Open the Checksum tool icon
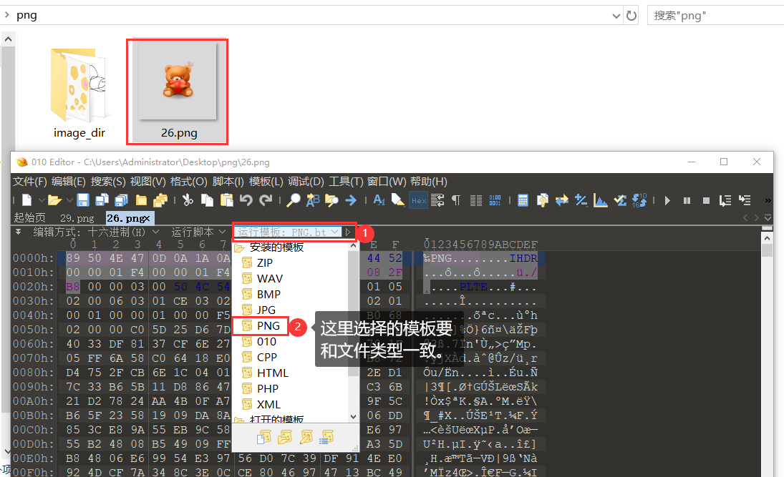 pos(620,200)
